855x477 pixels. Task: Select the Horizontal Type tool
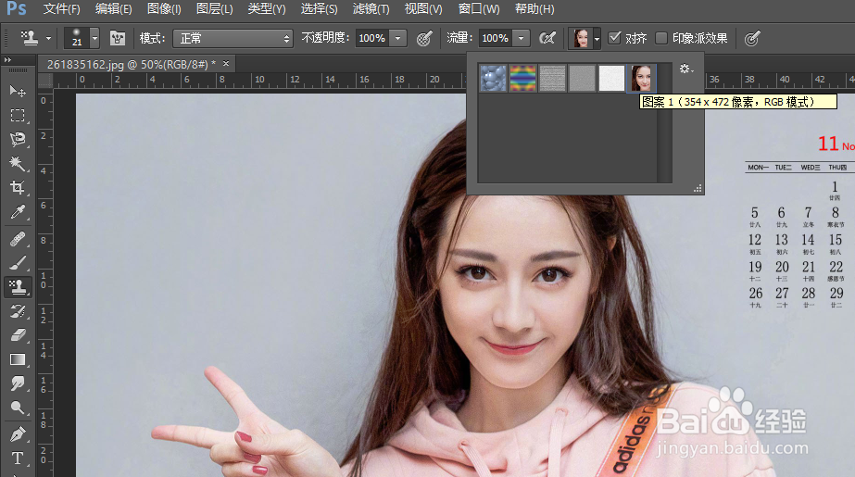pyautogui.click(x=18, y=458)
